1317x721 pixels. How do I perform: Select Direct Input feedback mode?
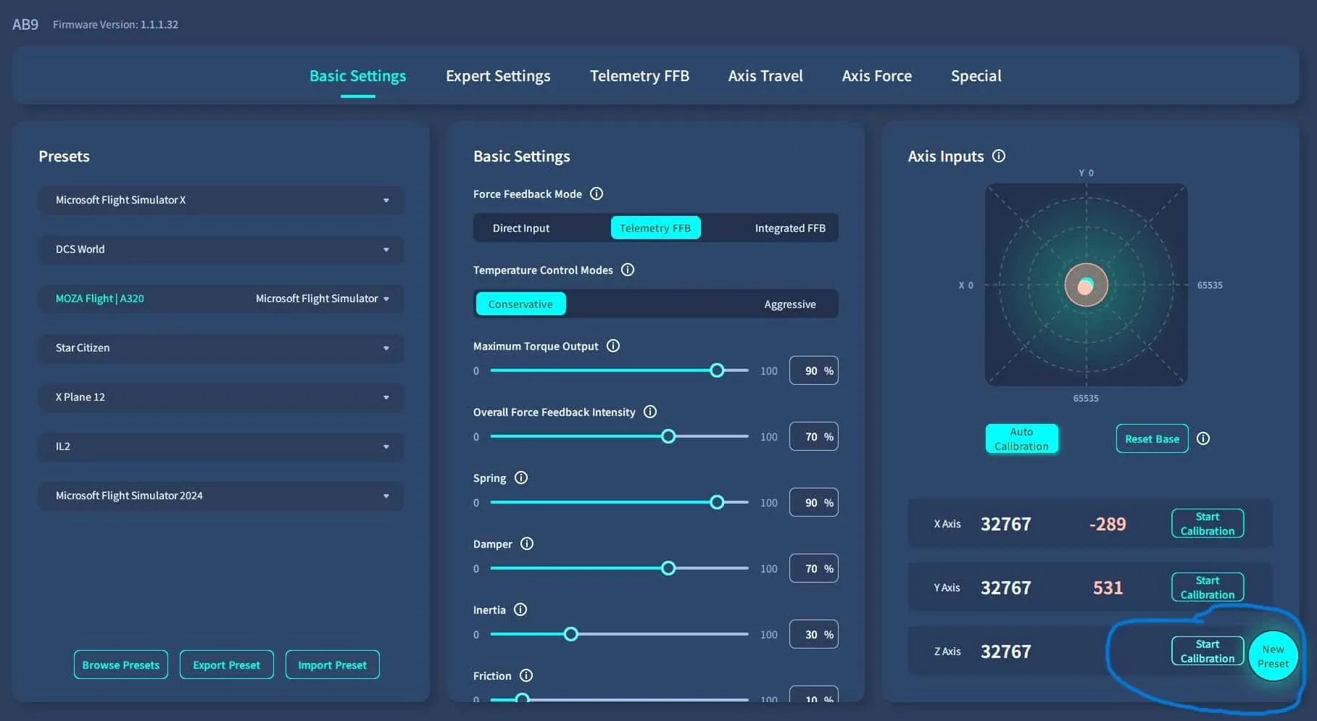pos(521,228)
